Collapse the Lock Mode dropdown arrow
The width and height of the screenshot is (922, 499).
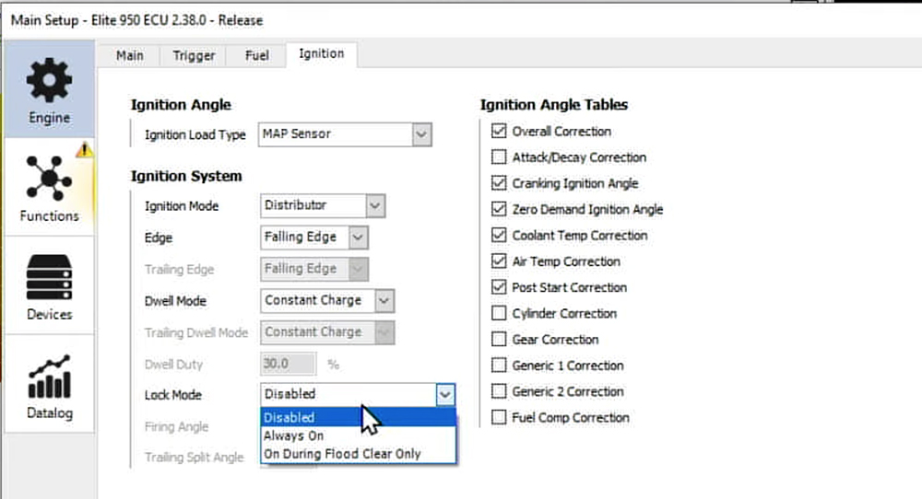pyautogui.click(x=445, y=394)
